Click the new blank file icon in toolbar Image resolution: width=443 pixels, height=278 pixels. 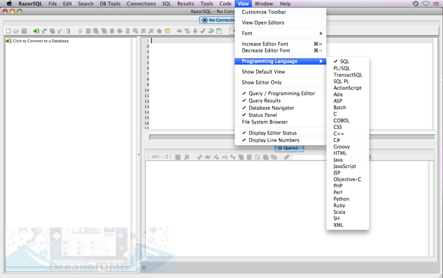point(9,31)
